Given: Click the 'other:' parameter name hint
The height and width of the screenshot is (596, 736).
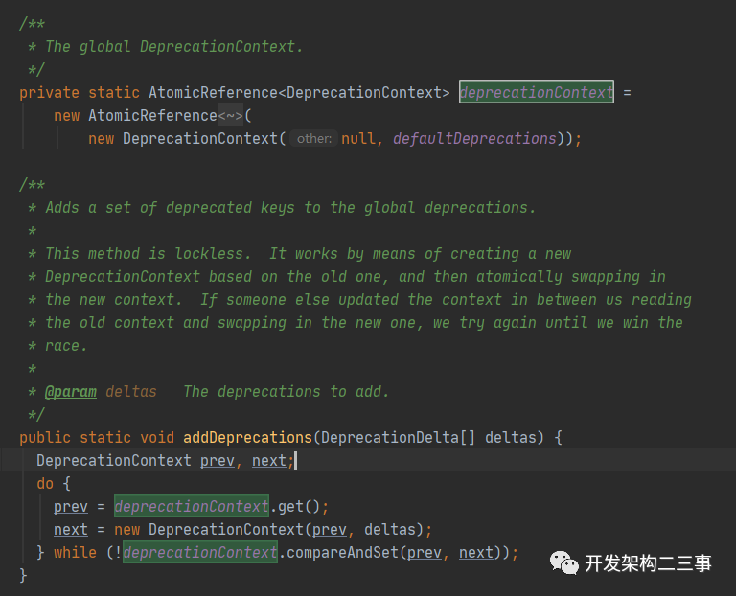Looking at the screenshot, I should coord(314,139).
